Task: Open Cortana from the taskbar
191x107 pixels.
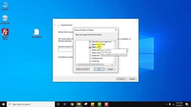Action: click(58, 104)
